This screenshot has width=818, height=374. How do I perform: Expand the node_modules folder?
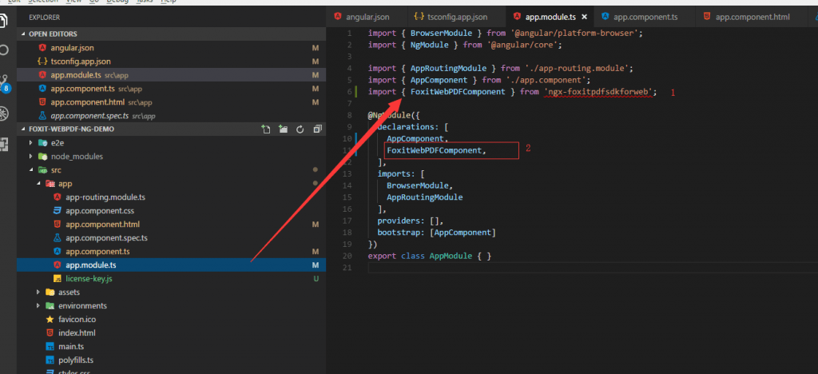pyautogui.click(x=31, y=156)
